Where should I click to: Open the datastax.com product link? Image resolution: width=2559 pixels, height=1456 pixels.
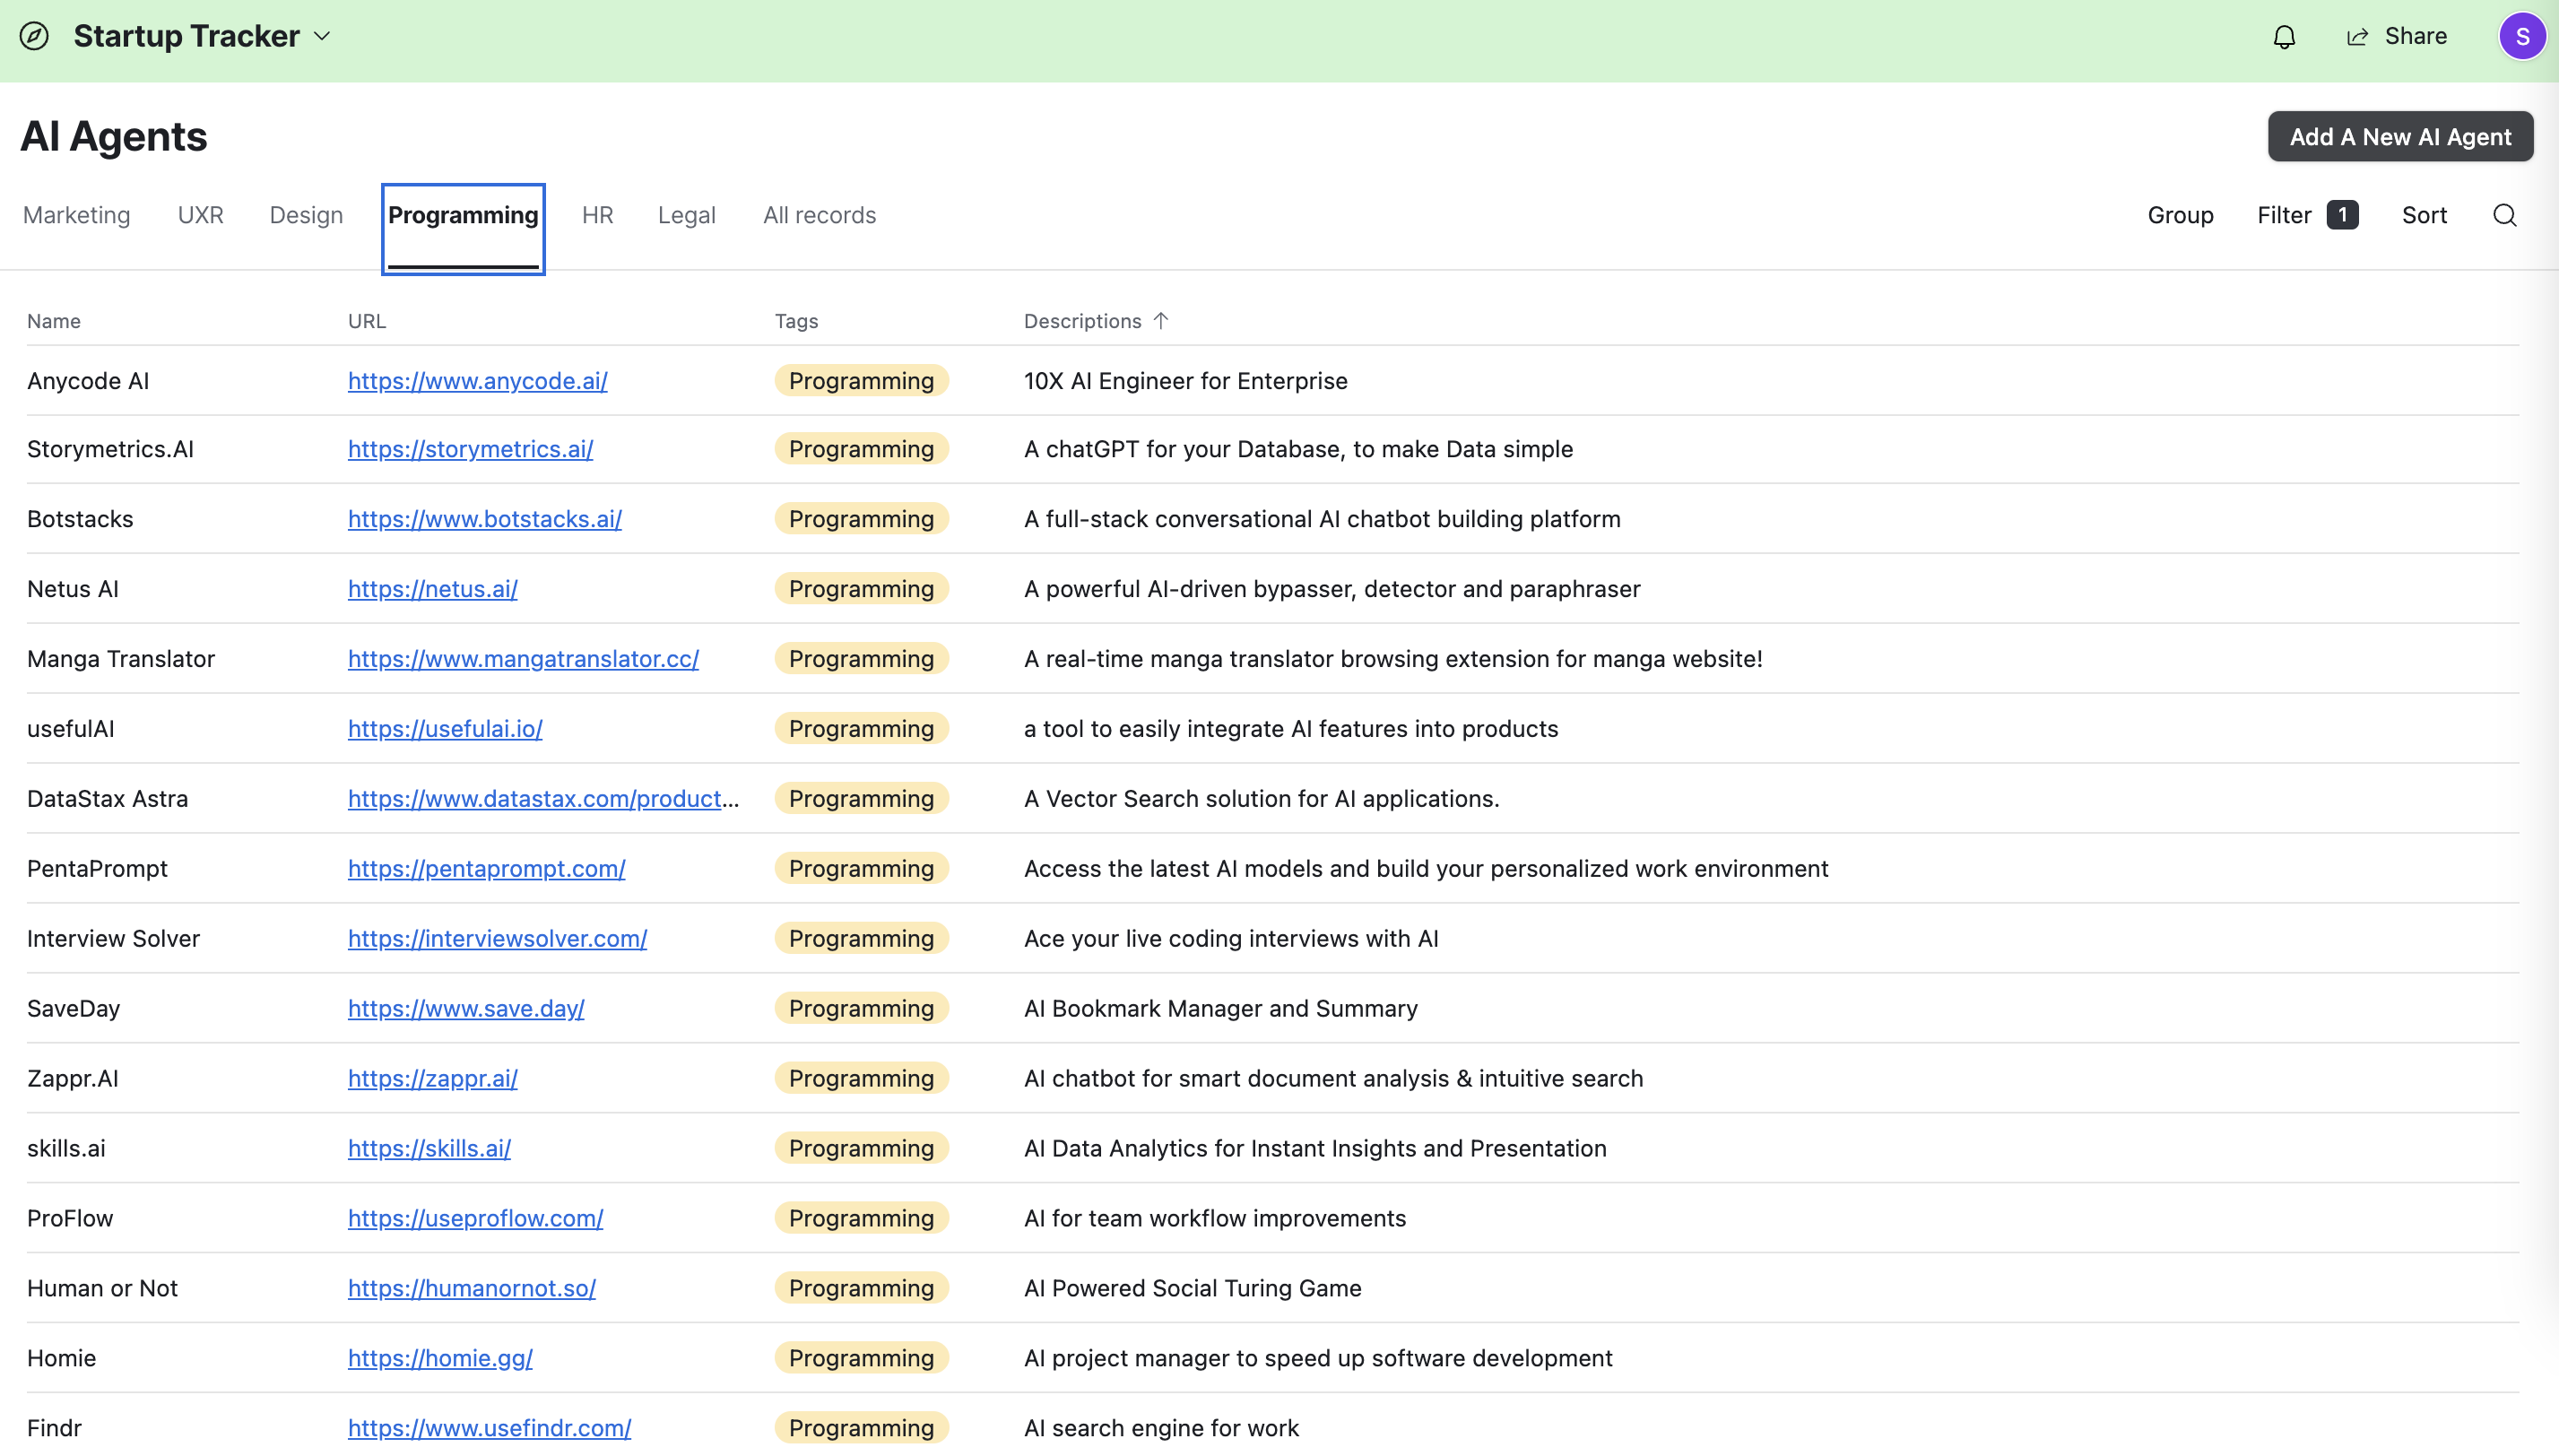tap(543, 799)
